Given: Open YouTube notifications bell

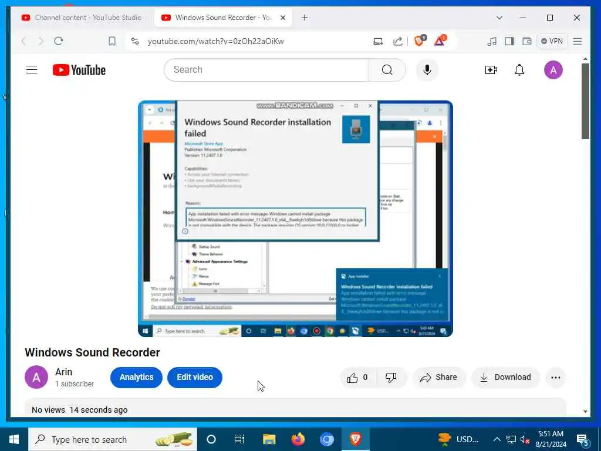Looking at the screenshot, I should (519, 70).
